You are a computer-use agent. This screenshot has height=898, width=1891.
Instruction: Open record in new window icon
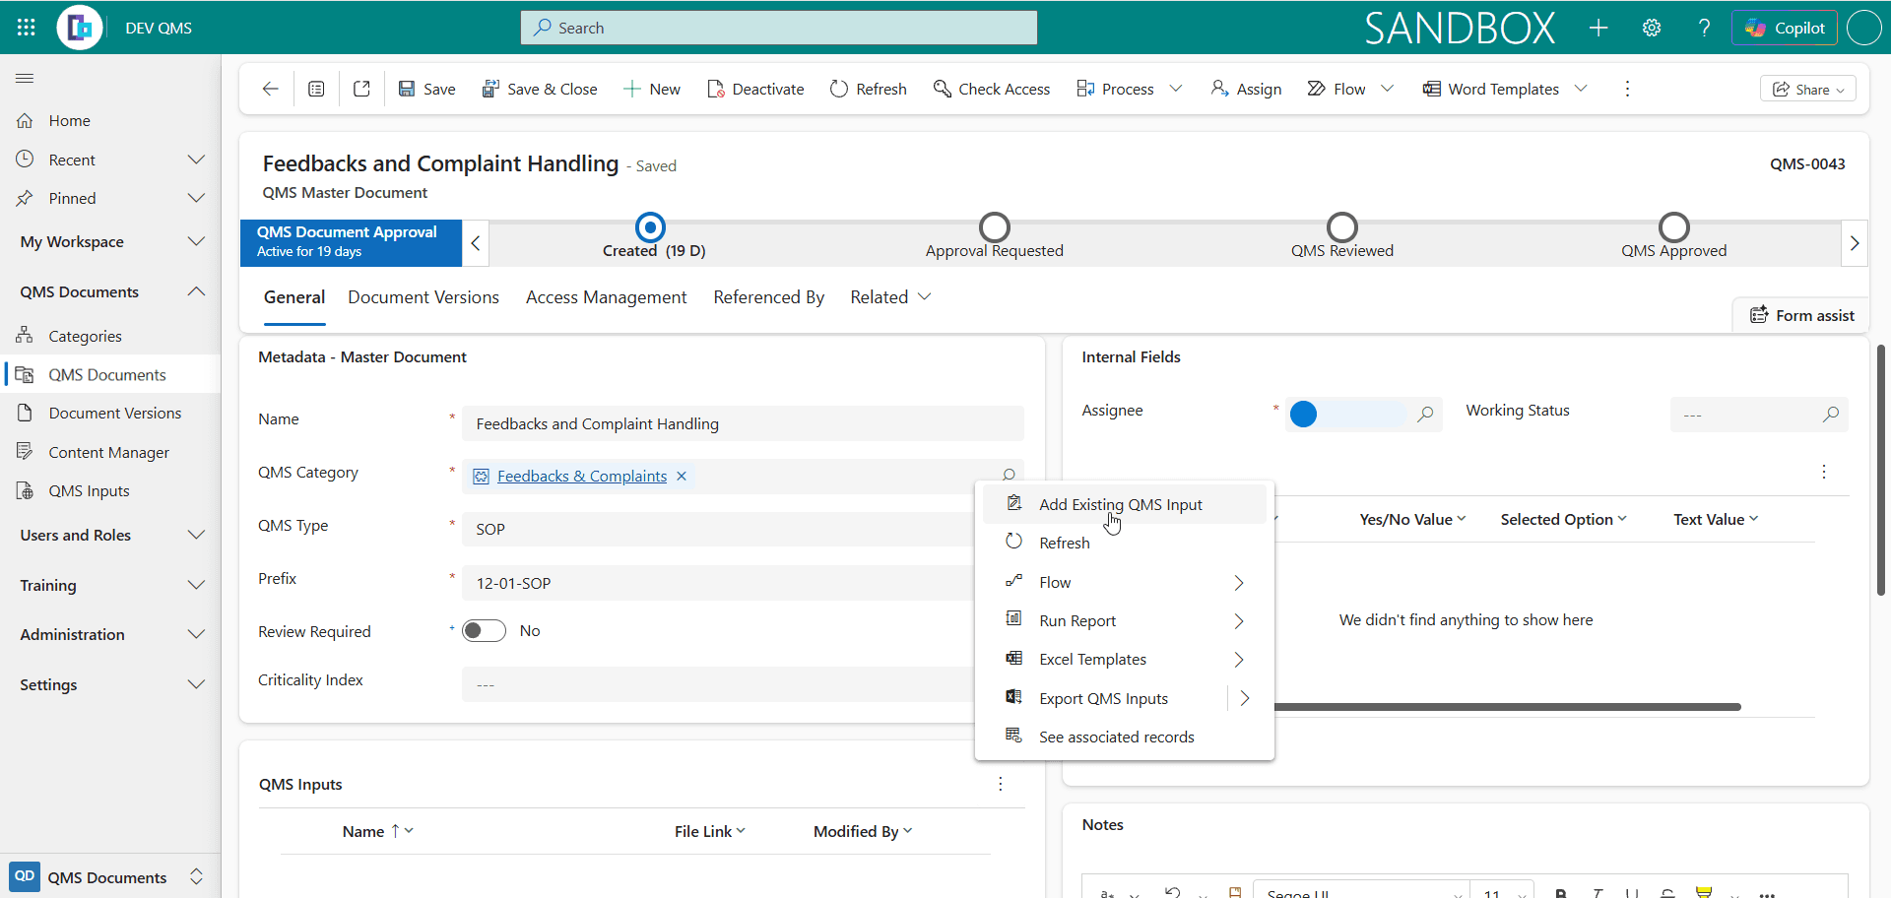[361, 89]
